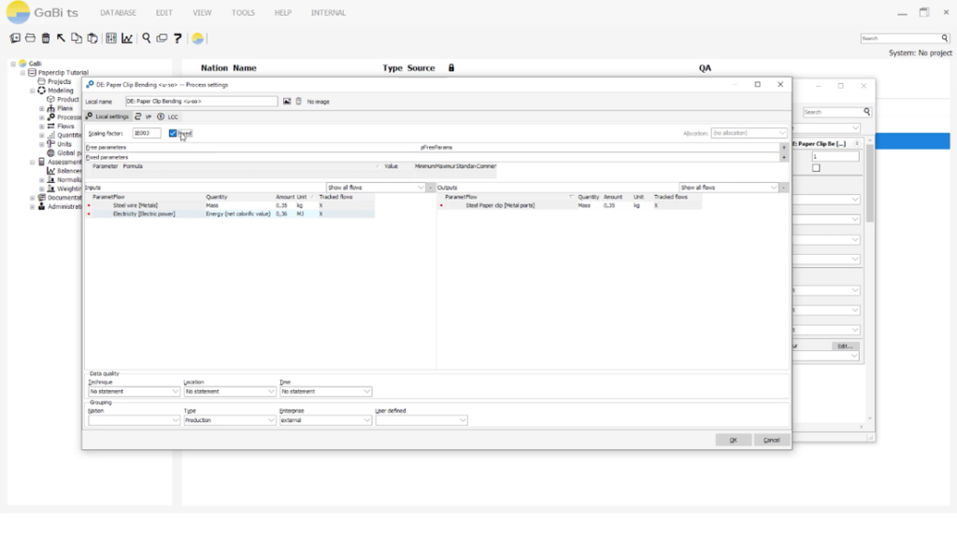Click the GaBi globe toolbar icon

pos(198,38)
